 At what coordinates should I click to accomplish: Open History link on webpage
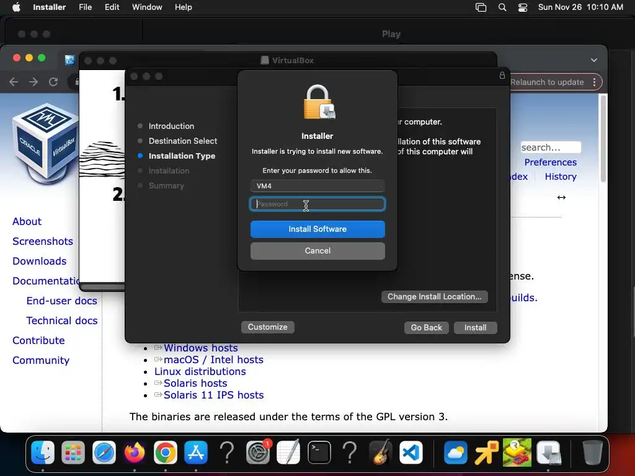pos(561,177)
